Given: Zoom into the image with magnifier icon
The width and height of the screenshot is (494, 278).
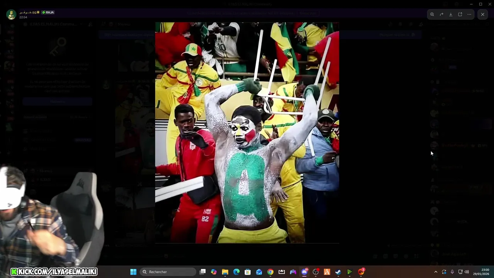Looking at the screenshot, I should click(x=432, y=14).
